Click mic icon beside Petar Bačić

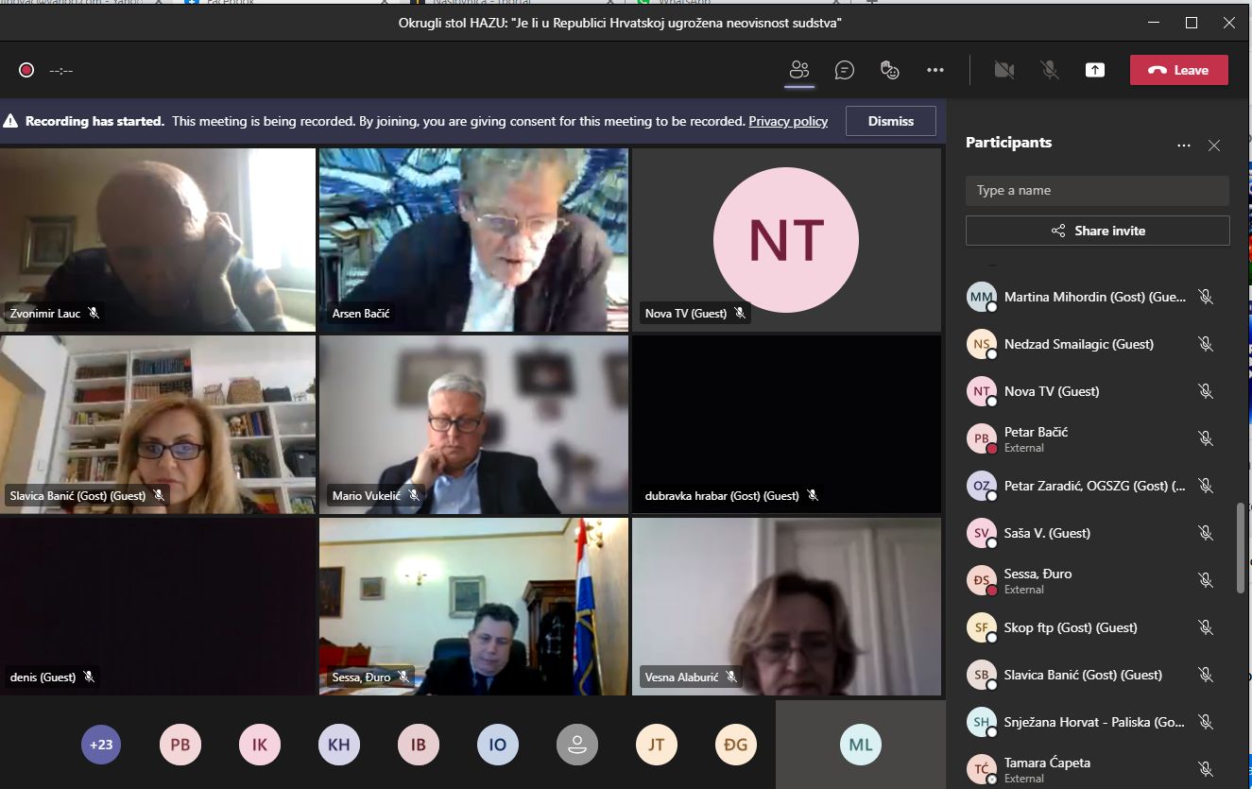(1206, 438)
